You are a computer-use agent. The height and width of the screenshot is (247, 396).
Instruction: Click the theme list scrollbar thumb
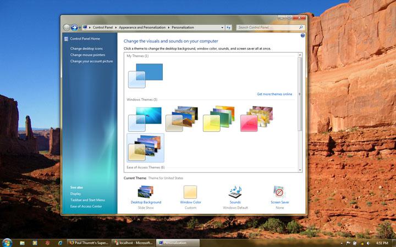[300, 94]
